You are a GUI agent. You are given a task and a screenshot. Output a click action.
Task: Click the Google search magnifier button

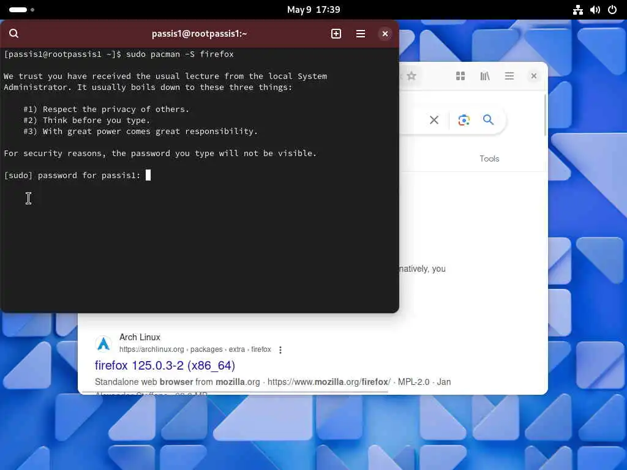point(488,119)
